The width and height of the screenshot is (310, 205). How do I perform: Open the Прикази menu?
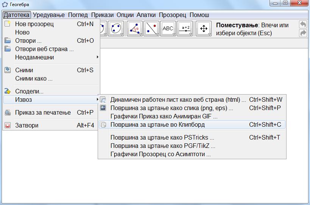coord(102,15)
